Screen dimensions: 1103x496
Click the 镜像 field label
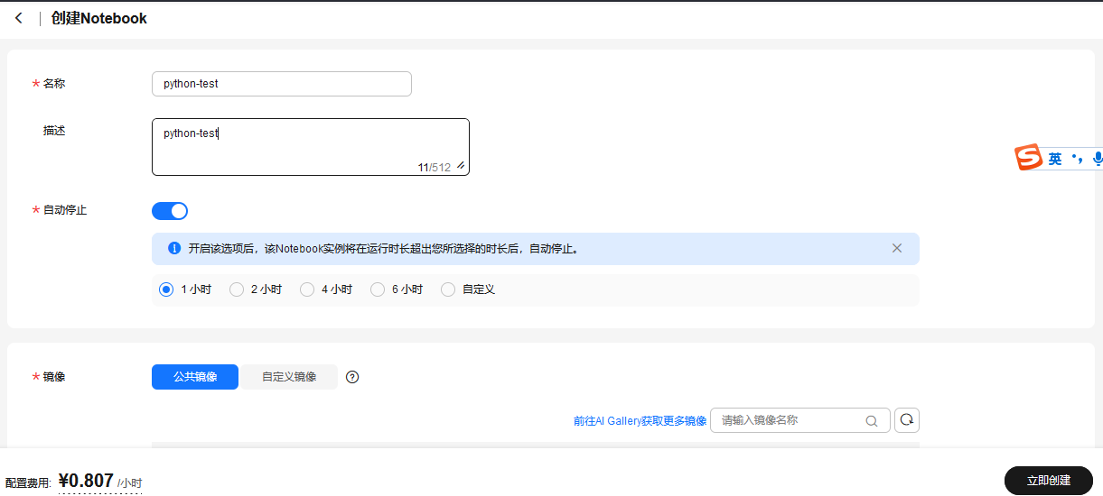point(54,377)
